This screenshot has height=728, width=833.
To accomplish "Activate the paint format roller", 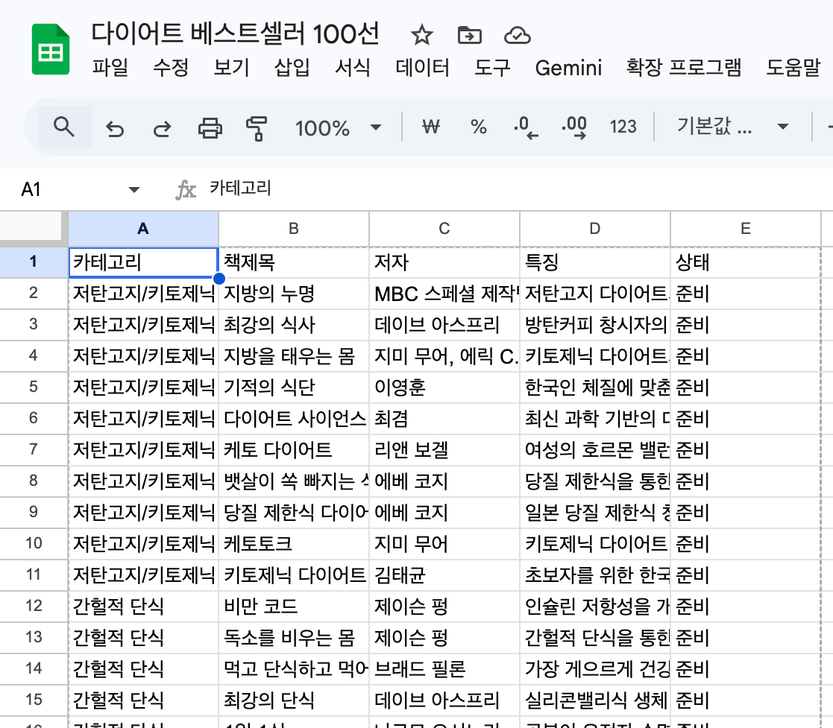I will click(256, 128).
